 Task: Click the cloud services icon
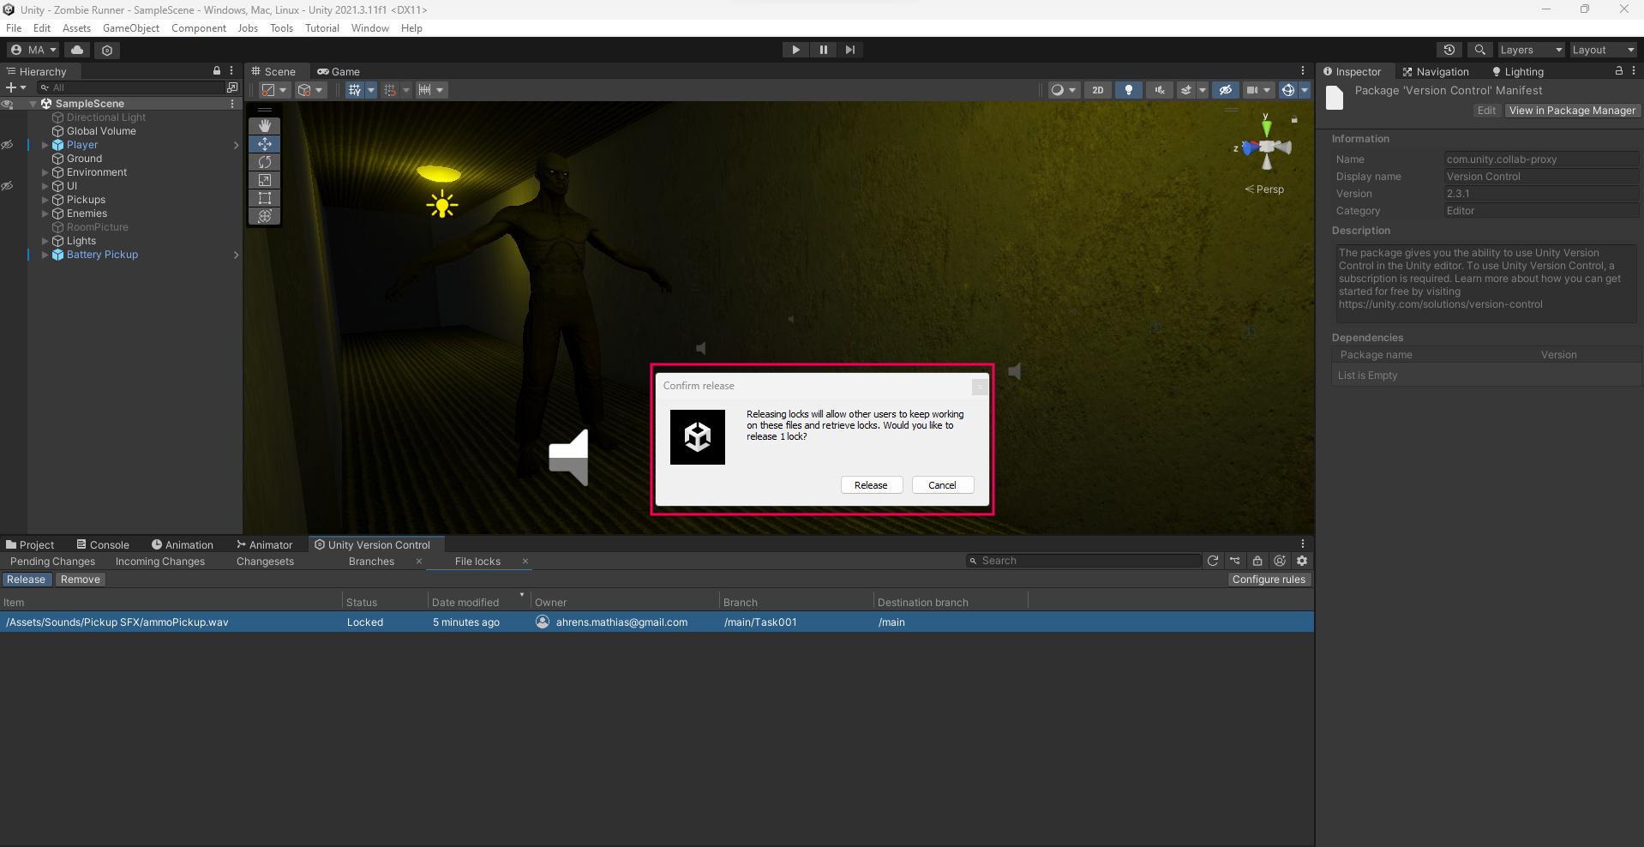tap(77, 50)
